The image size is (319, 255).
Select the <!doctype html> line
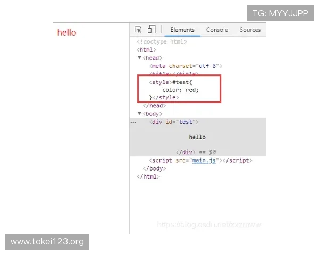(162, 41)
